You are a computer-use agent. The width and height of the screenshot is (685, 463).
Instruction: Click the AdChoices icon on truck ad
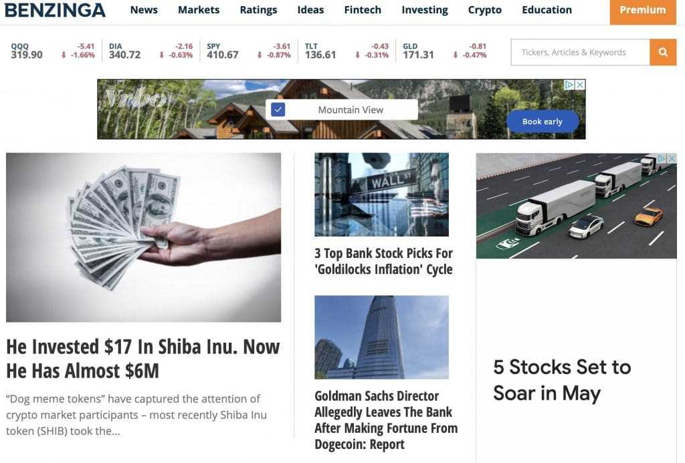(x=662, y=158)
